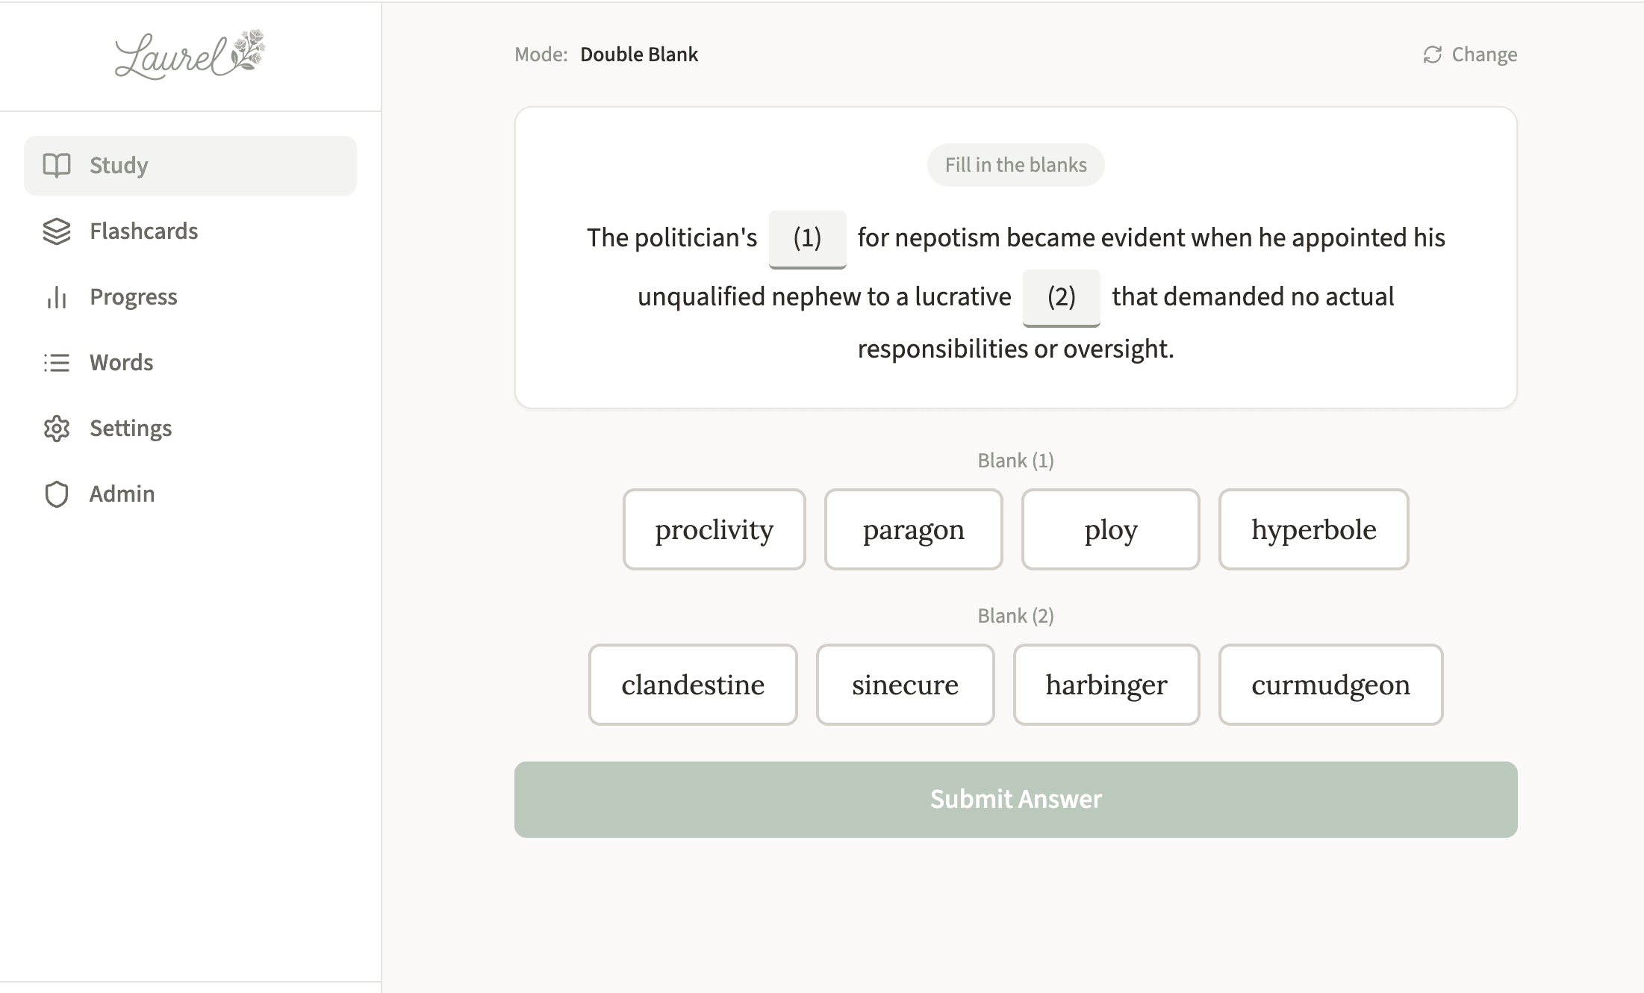Screen dimensions: 1644x993
Task: Click the Admin shield icon
Action: [x=56, y=494]
